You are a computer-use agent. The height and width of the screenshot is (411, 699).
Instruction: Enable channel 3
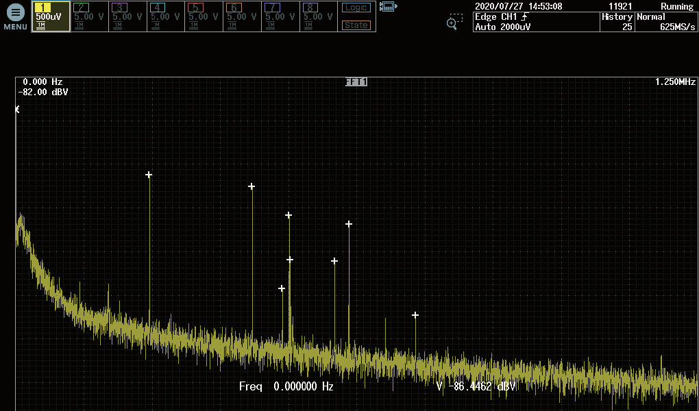tap(127, 16)
